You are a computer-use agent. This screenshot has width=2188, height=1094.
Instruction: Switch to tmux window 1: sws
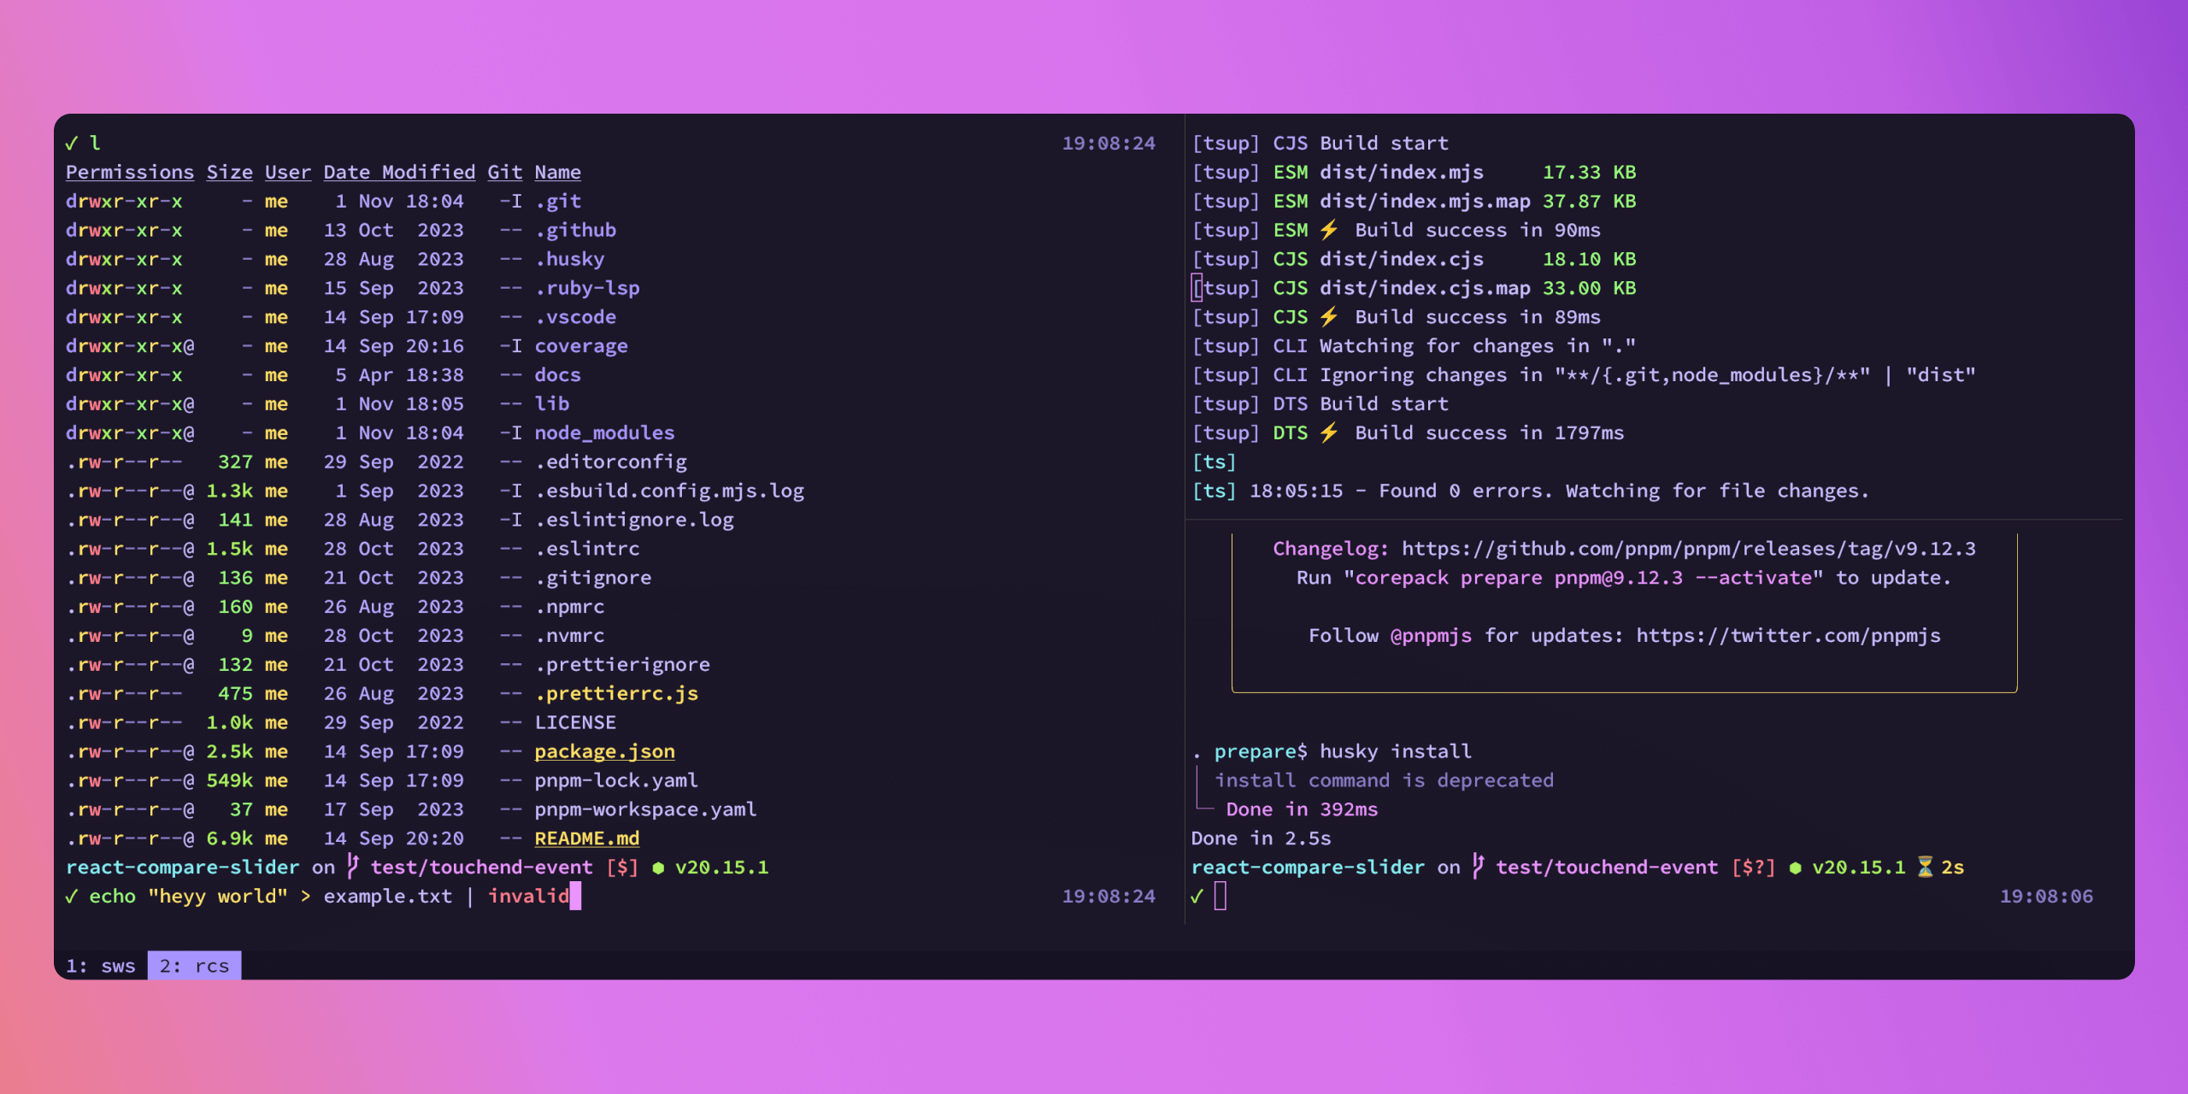click(101, 966)
